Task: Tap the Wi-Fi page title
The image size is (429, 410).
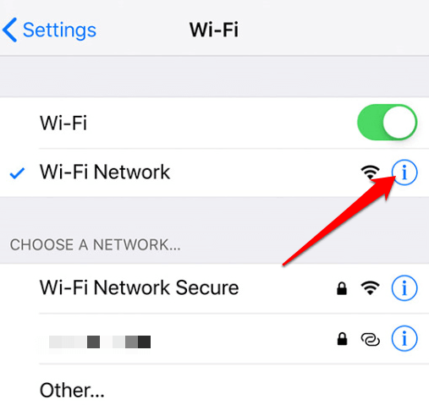Action: pyautogui.click(x=214, y=30)
